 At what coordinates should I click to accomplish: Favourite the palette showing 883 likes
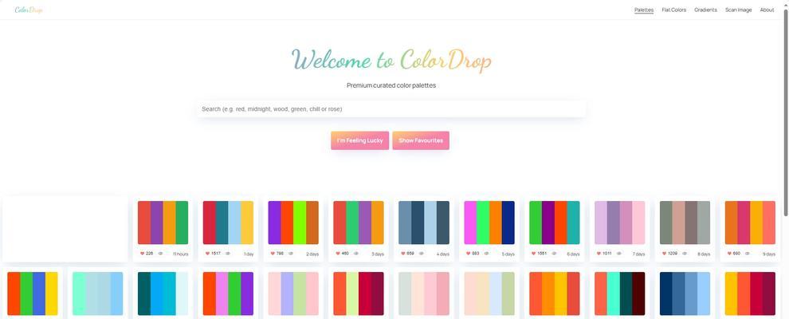469,254
